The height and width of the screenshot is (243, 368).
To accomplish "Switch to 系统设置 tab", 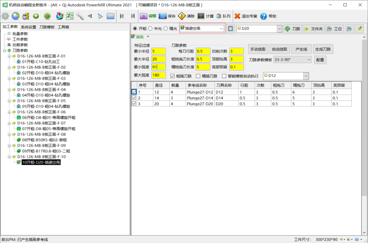I will 28,27.
